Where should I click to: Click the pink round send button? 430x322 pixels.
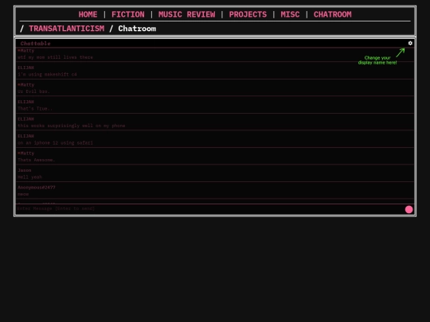click(x=408, y=209)
